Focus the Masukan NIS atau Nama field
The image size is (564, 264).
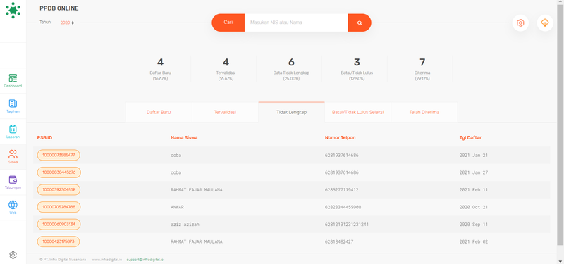click(296, 23)
